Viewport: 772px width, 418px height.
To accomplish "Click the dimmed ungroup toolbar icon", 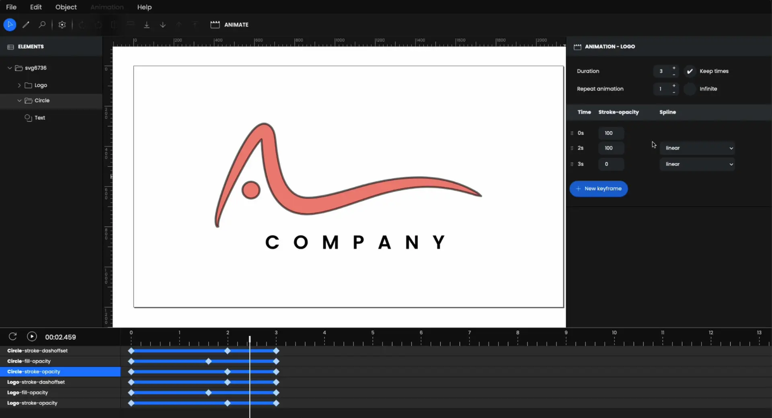I will [x=130, y=24].
